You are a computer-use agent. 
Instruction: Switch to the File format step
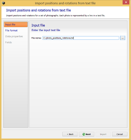tap(11, 31)
